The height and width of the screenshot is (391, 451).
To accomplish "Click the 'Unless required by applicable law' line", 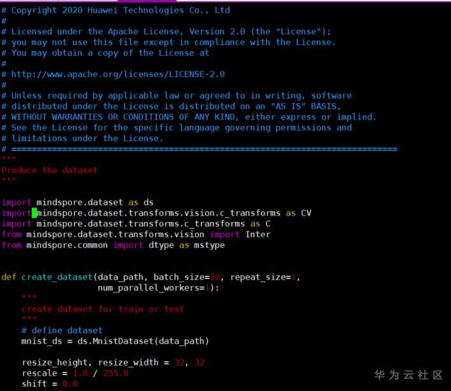I will coord(177,96).
